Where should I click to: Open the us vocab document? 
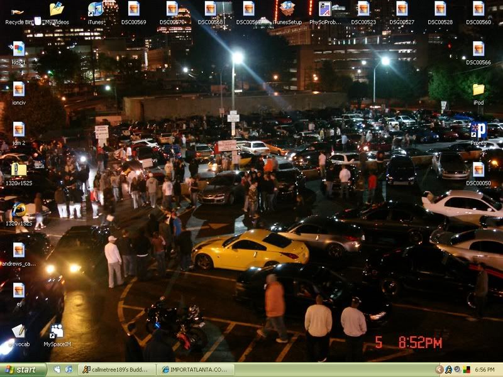[18, 331]
